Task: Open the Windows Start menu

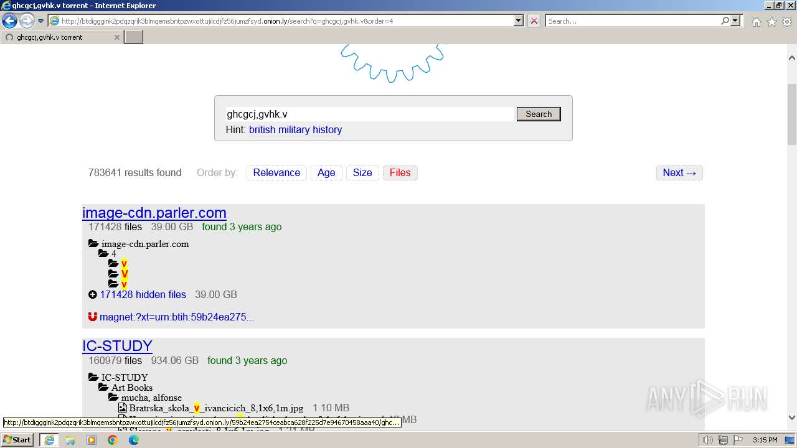Action: [x=17, y=439]
